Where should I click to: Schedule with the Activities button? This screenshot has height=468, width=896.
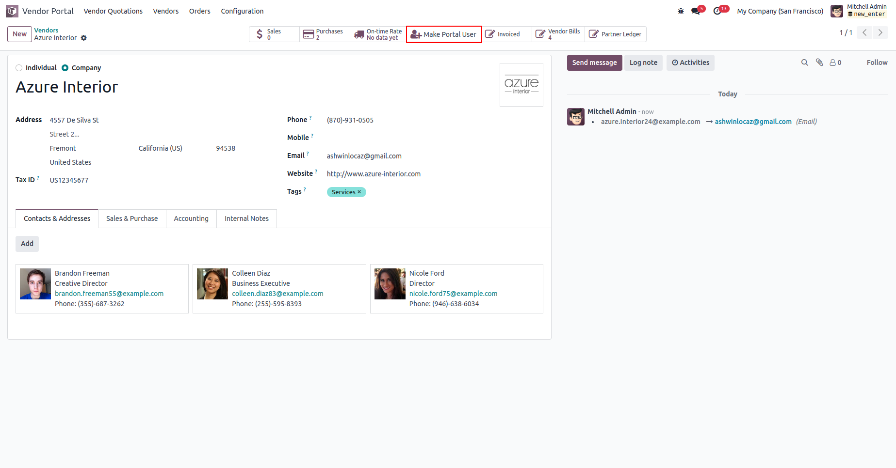click(x=690, y=62)
